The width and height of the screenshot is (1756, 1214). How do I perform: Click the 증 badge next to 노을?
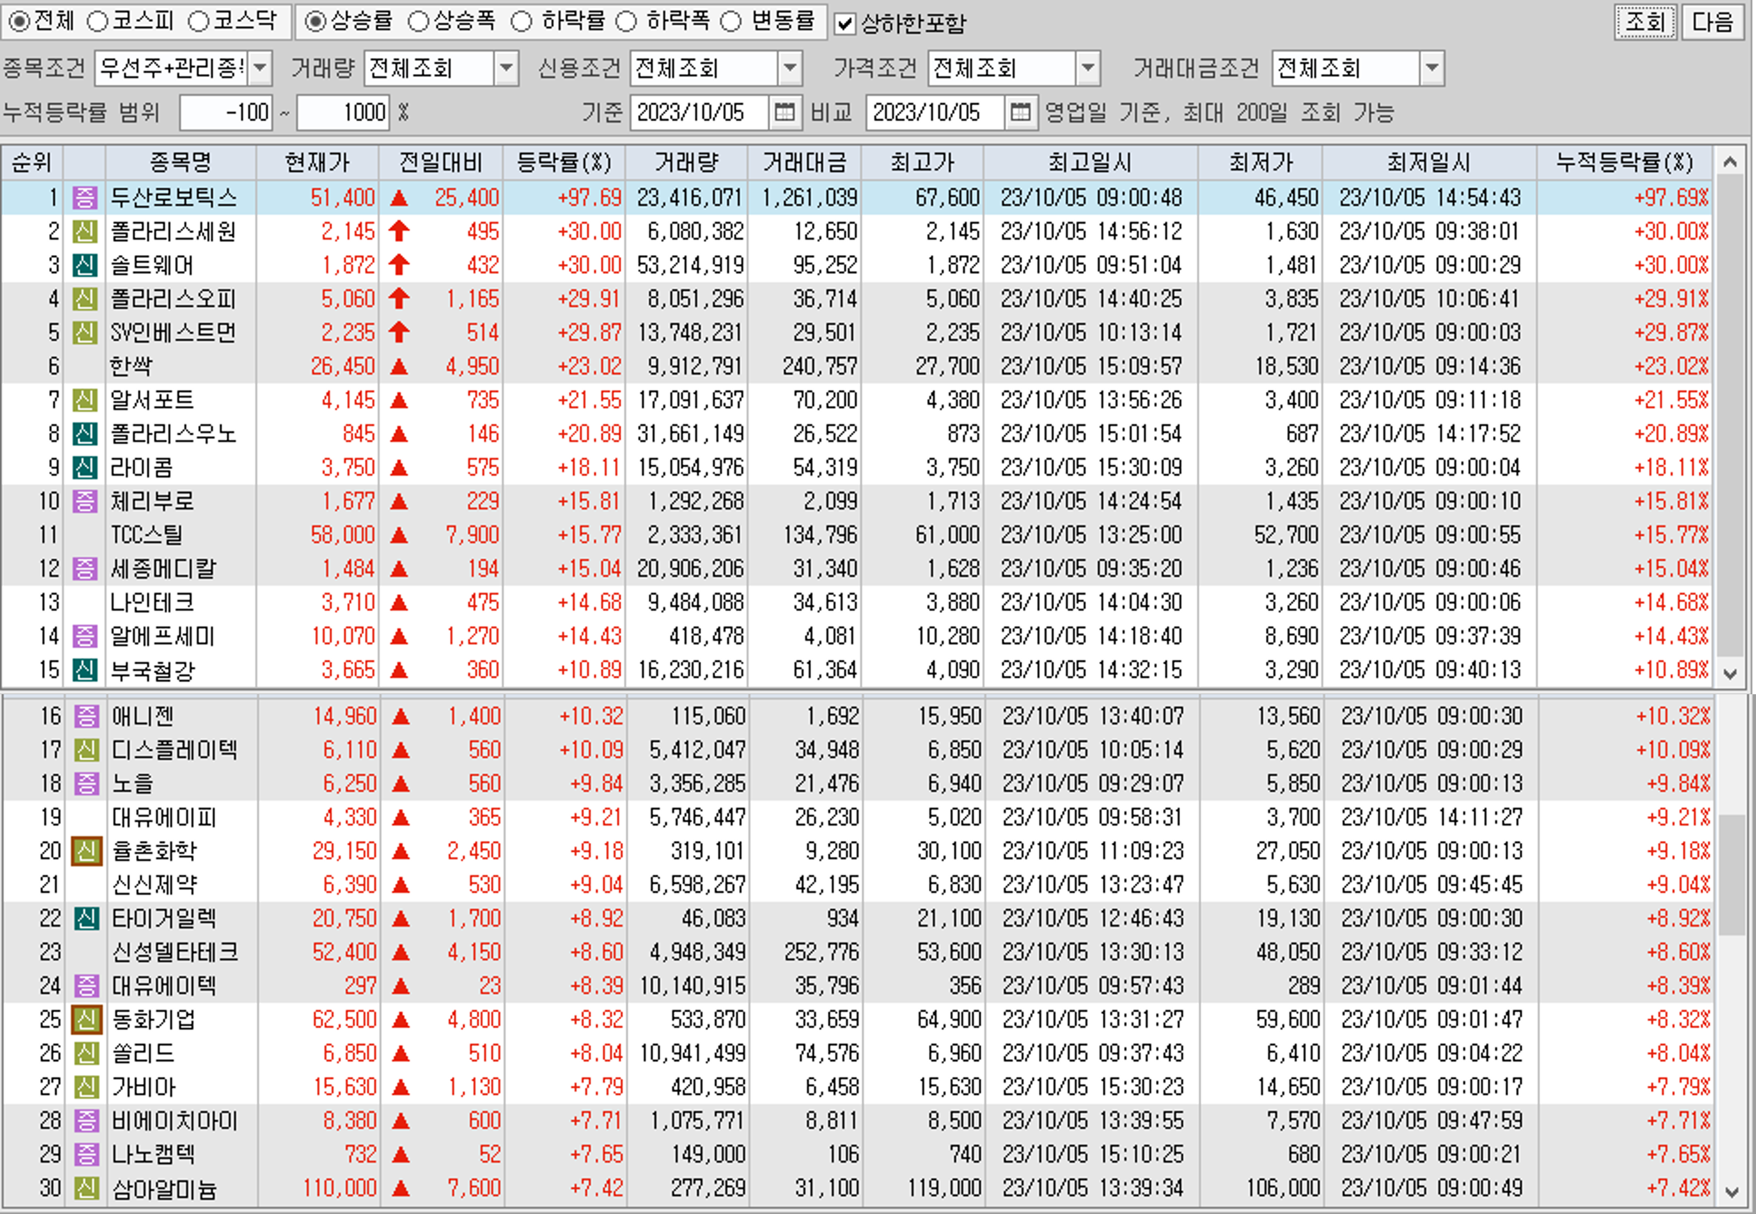[x=86, y=784]
